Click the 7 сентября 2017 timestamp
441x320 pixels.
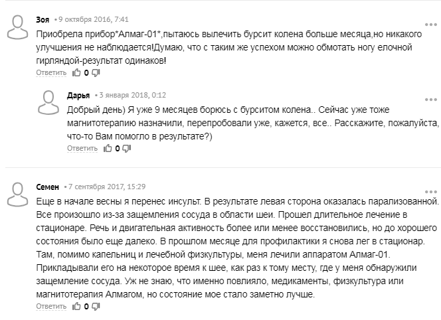click(x=107, y=187)
